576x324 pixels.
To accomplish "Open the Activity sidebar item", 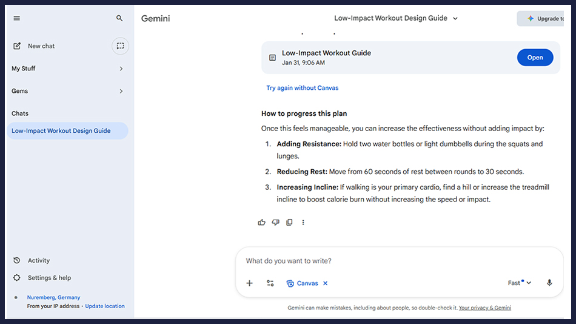I will tap(39, 260).
